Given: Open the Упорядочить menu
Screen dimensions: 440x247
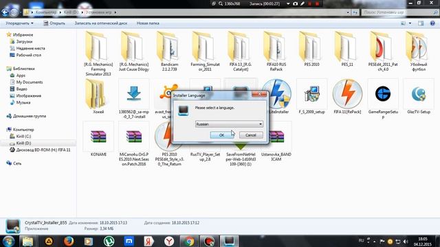Looking at the screenshot, I should click(19, 23).
